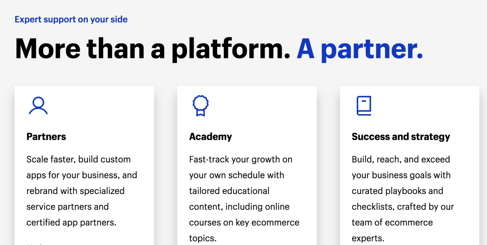Click the partially visible link under Partners text
The width and height of the screenshot is (487, 245).
(x=35, y=244)
